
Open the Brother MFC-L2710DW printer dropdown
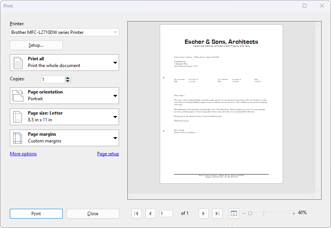(x=64, y=32)
